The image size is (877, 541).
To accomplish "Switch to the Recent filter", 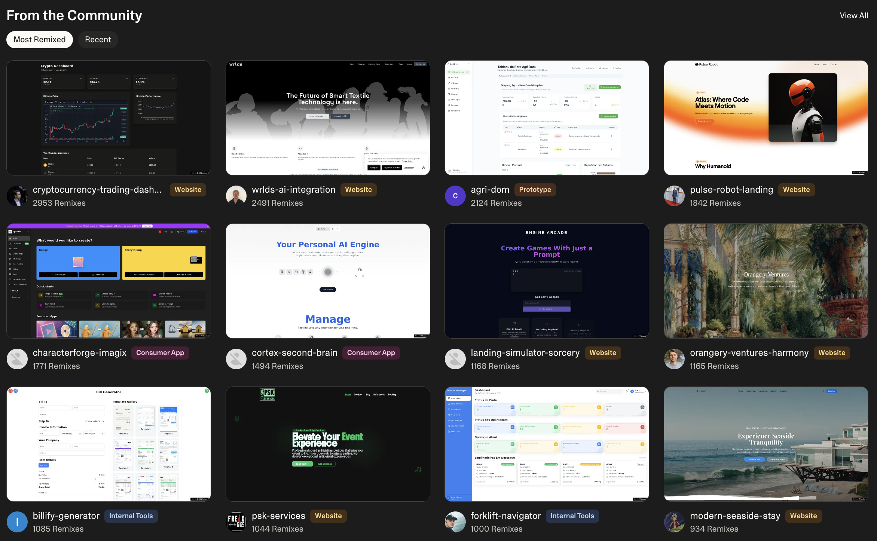I will [x=98, y=40].
